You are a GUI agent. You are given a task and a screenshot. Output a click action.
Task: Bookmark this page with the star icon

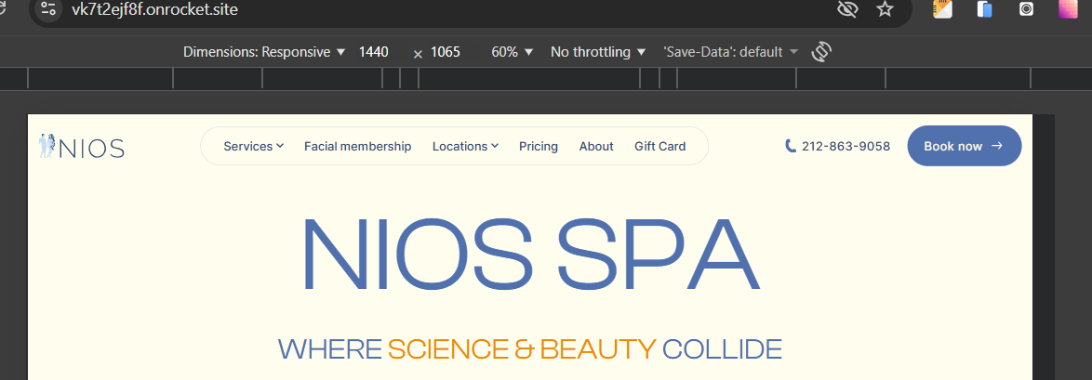click(x=885, y=9)
